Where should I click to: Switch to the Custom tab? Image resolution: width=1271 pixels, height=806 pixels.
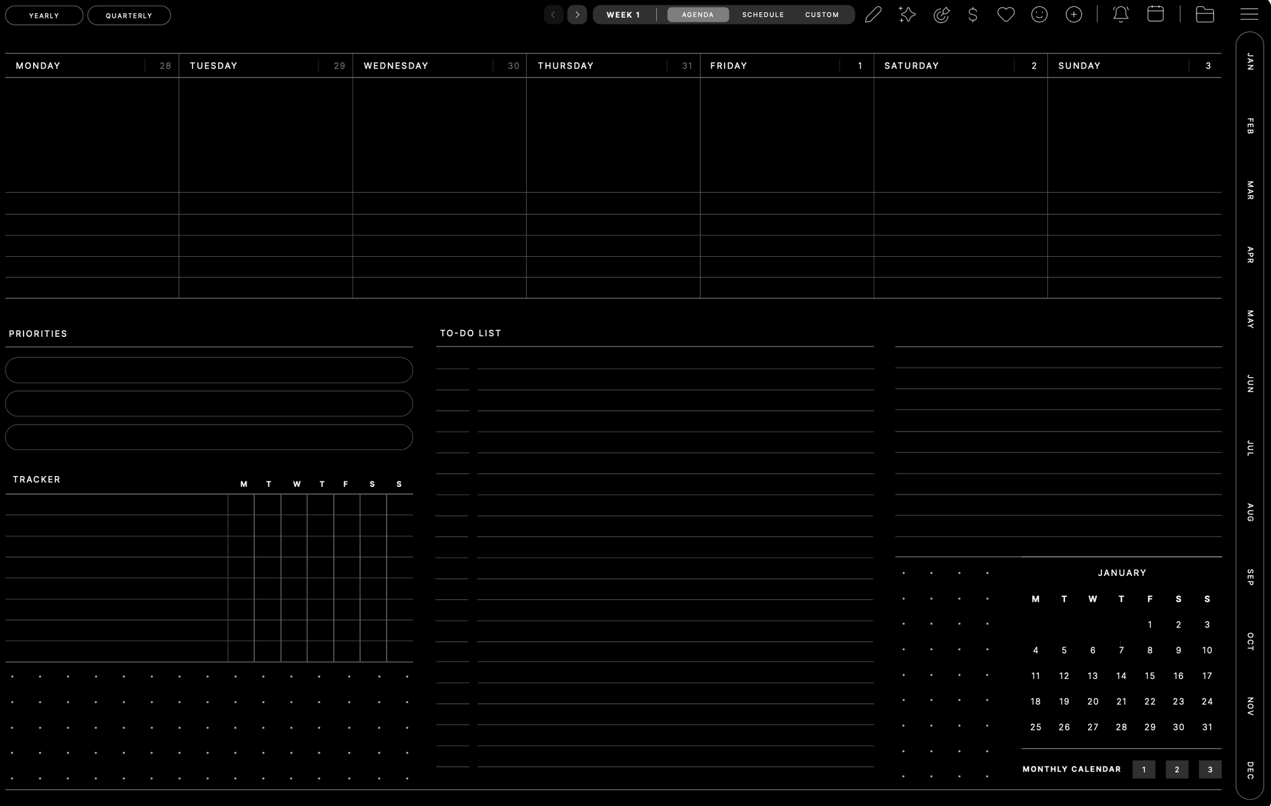[822, 15]
